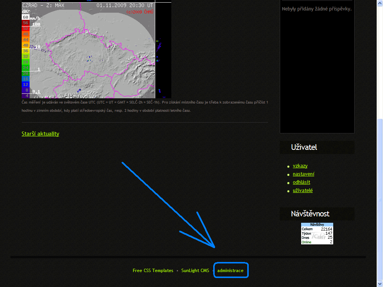Open the uživatelé users list link
Screen dimensions: 383x287
pyautogui.click(x=303, y=191)
